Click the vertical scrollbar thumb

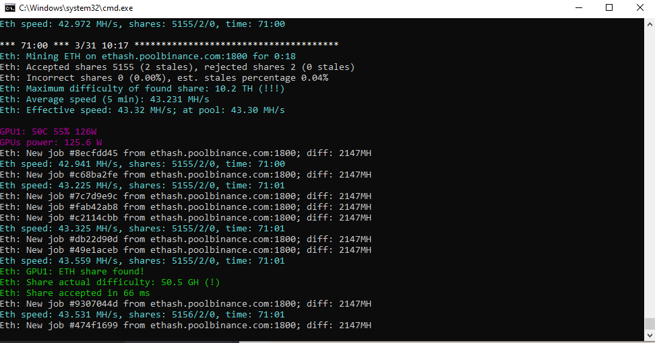650,323
